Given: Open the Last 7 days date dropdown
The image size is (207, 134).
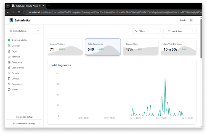Looking at the screenshot, I should pos(181,31).
